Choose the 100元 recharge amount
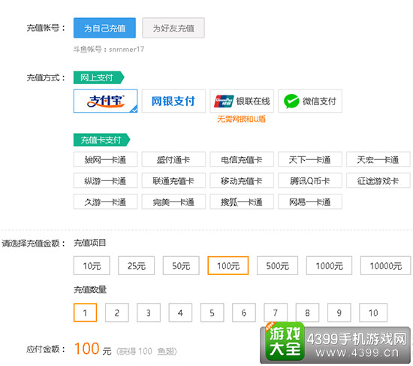The height and width of the screenshot is (366, 413). (228, 265)
